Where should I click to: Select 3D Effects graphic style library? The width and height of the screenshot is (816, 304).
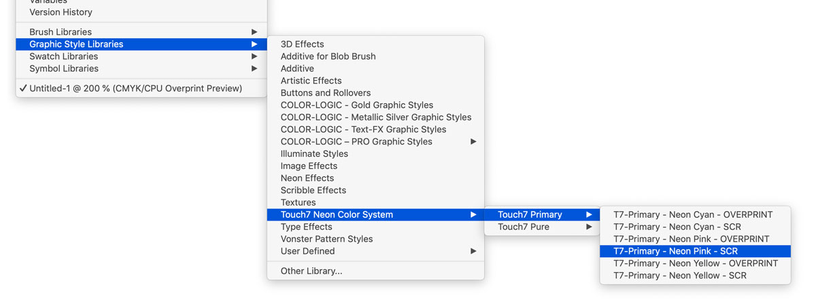pos(375,44)
